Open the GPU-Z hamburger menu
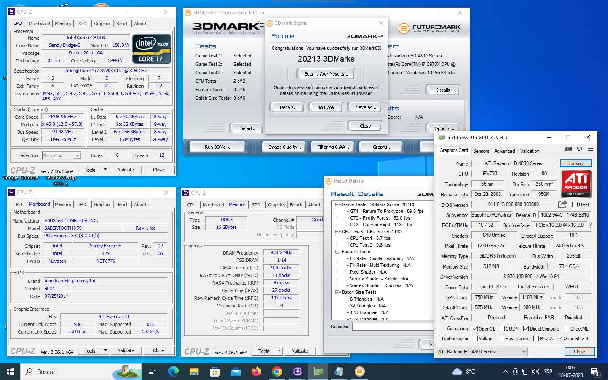The width and height of the screenshot is (608, 380). click(590, 149)
